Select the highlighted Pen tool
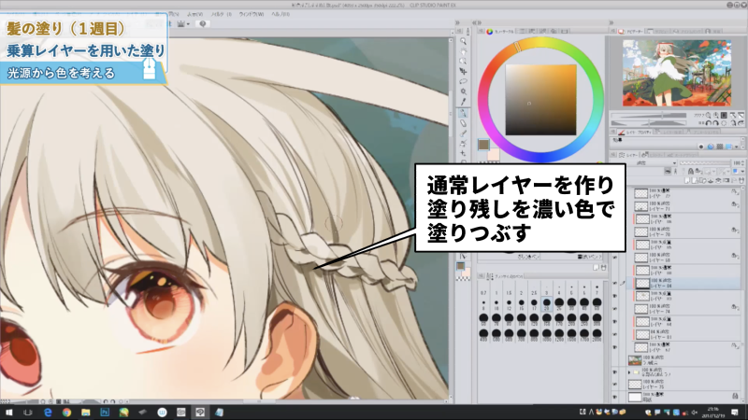Screen dimensions: 748x420 pyautogui.click(x=463, y=113)
